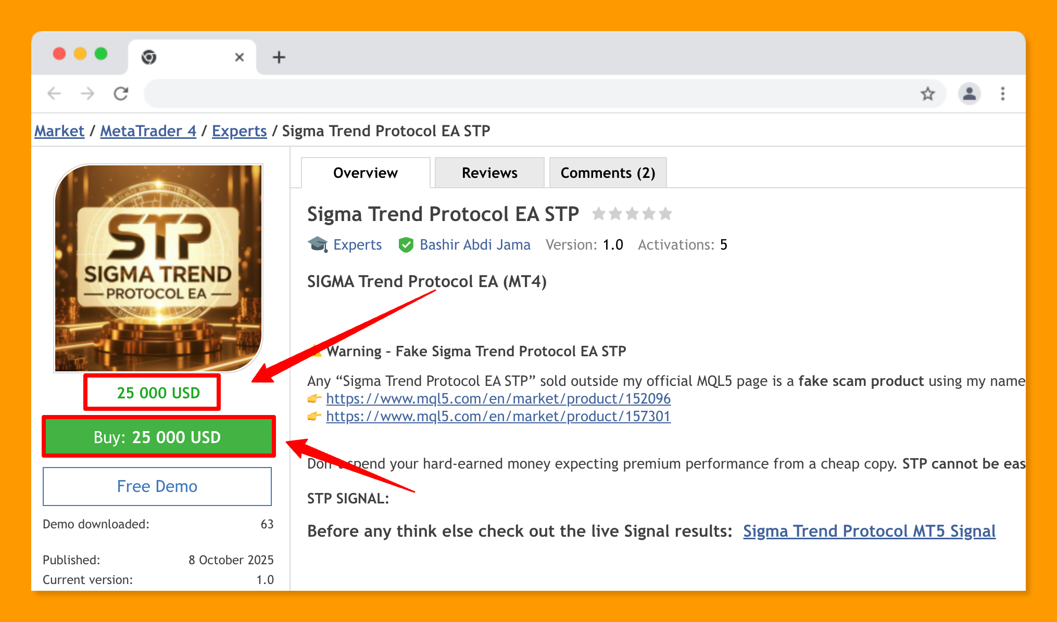Click the graduation cap Experts icon
This screenshot has height=622, width=1057.
coord(318,244)
